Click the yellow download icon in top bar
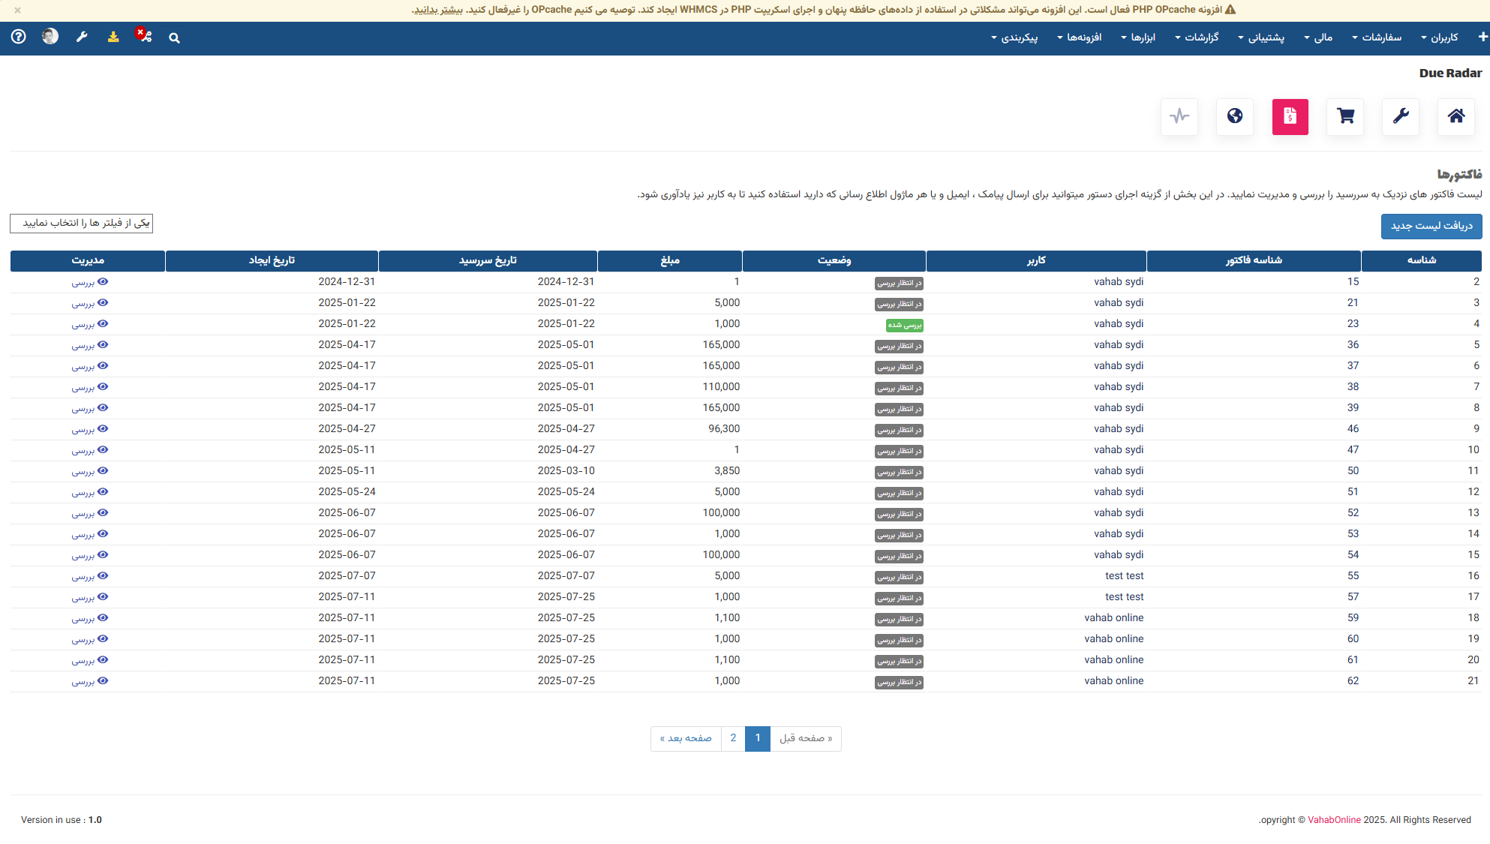Viewport: 1490px width, 844px height. 113,37
